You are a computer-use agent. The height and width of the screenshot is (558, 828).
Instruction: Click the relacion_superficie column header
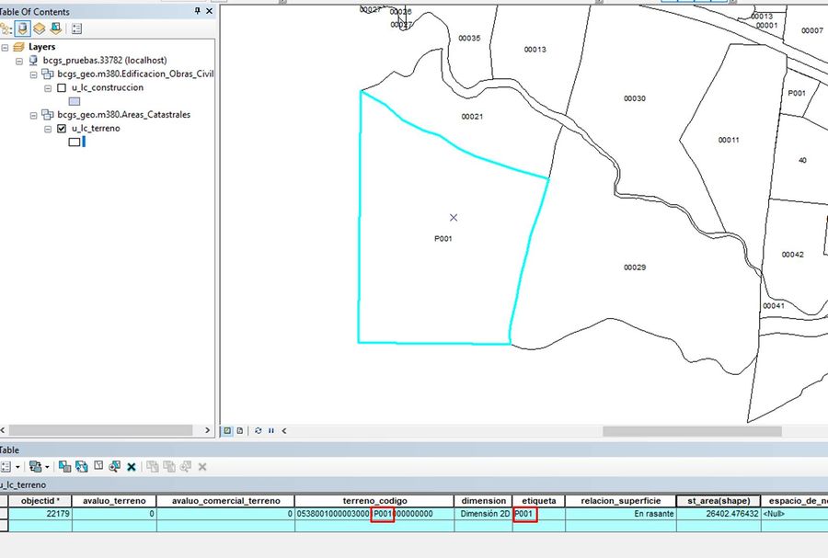point(620,500)
